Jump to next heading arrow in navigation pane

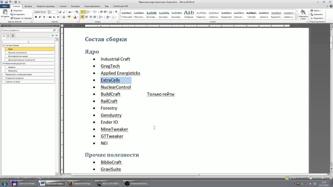coord(56,36)
